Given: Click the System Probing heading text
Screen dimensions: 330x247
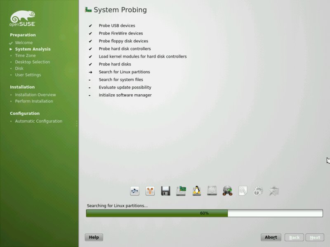Looking at the screenshot, I should 120,10.
